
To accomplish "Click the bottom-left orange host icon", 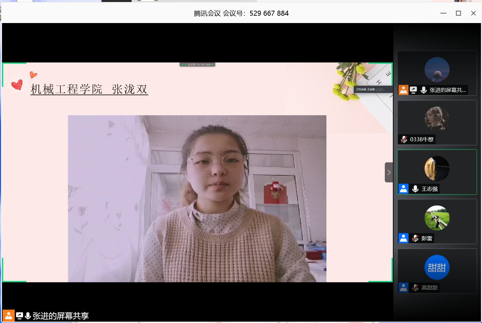I will tap(9, 316).
